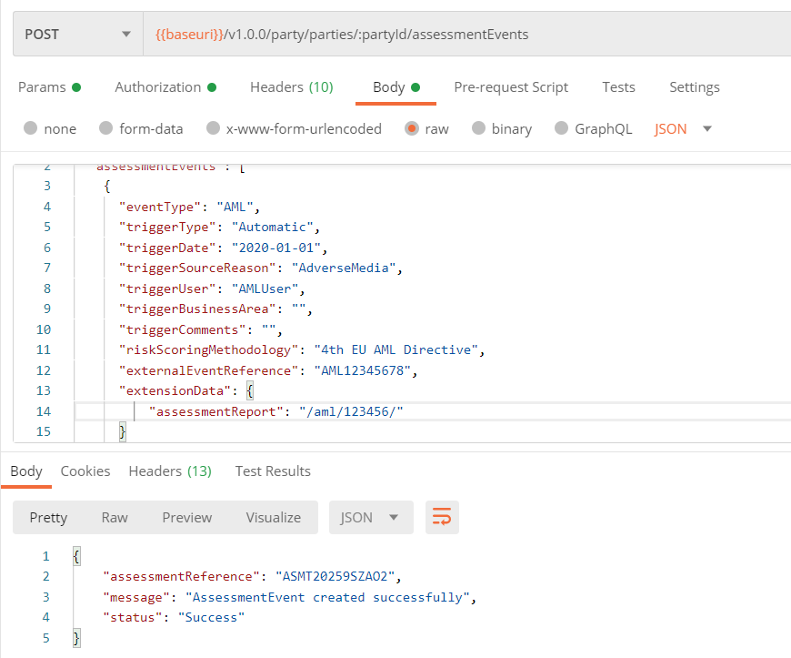Screen dimensions: 791x658
Task: Open the response JSON format dropdown
Action: point(370,517)
